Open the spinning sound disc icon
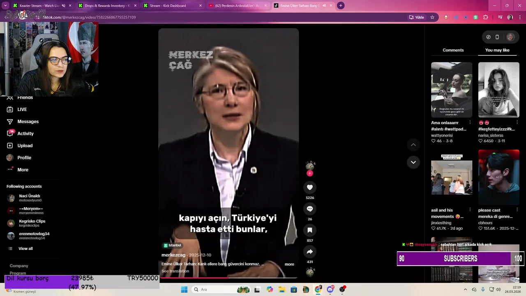This screenshot has height=296, width=526. (x=310, y=272)
